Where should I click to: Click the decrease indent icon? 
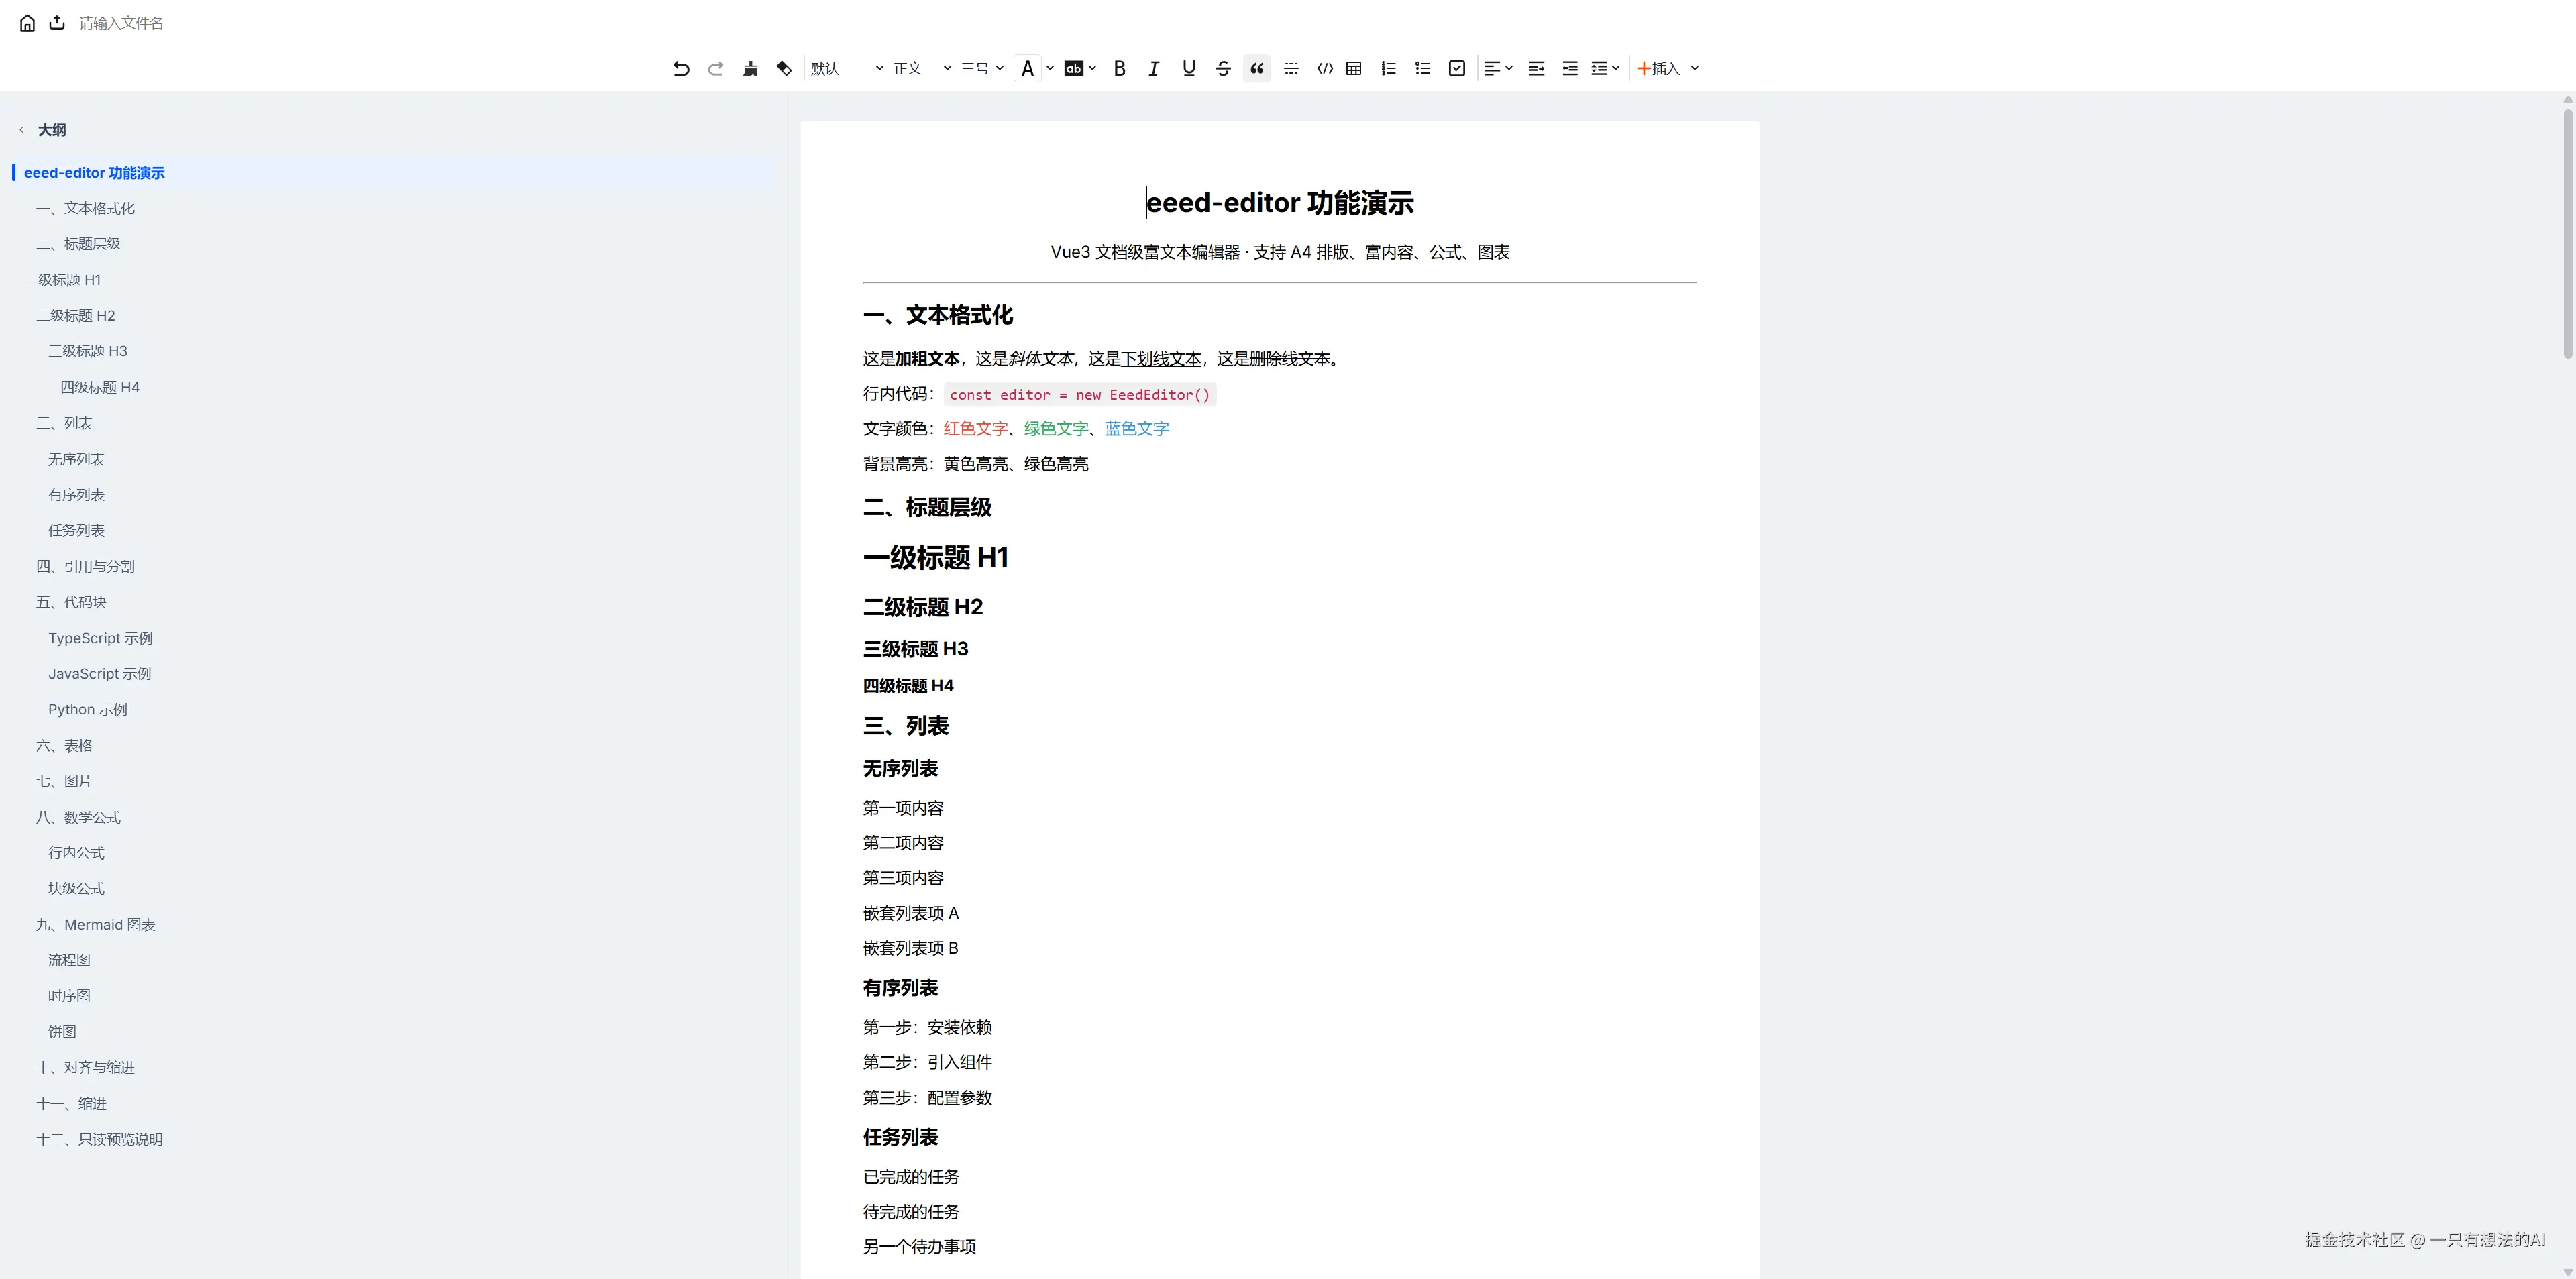pyautogui.click(x=1570, y=68)
